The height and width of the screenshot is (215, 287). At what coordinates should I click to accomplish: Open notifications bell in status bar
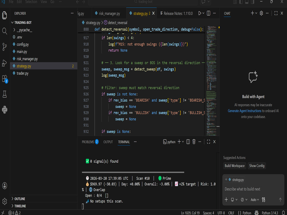pos(283,213)
